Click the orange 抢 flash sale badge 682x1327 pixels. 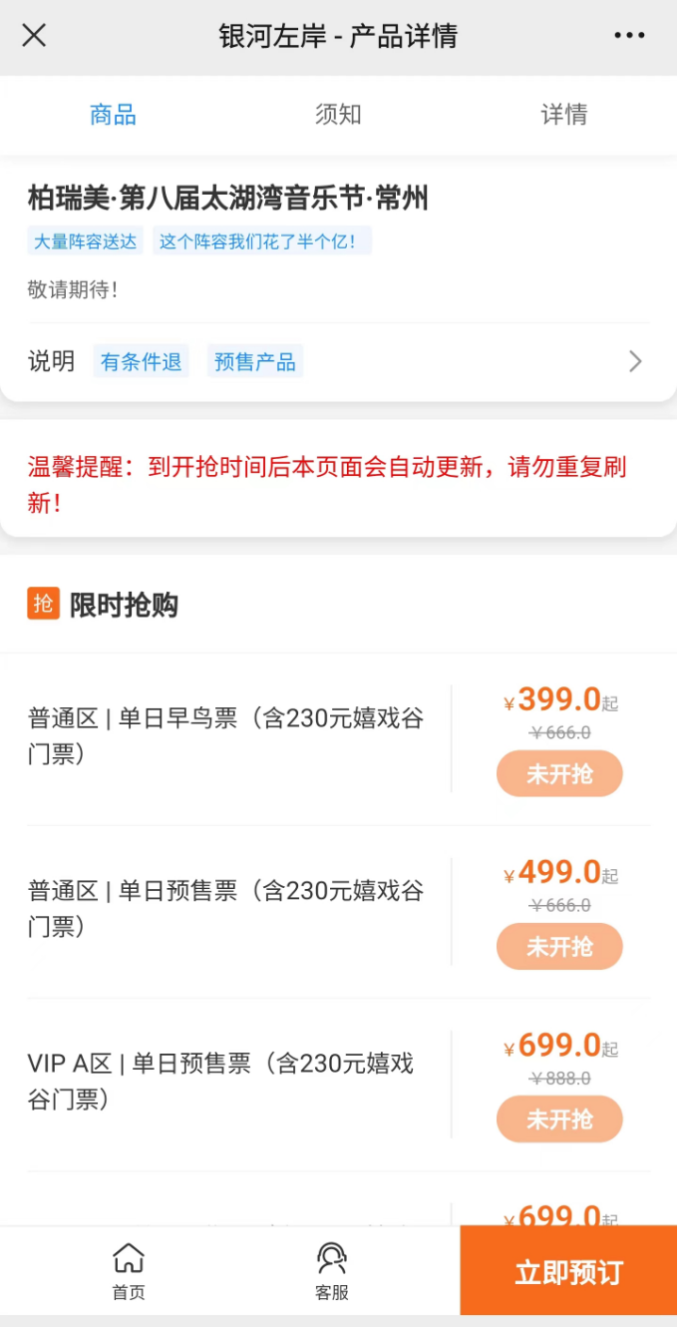coord(44,604)
